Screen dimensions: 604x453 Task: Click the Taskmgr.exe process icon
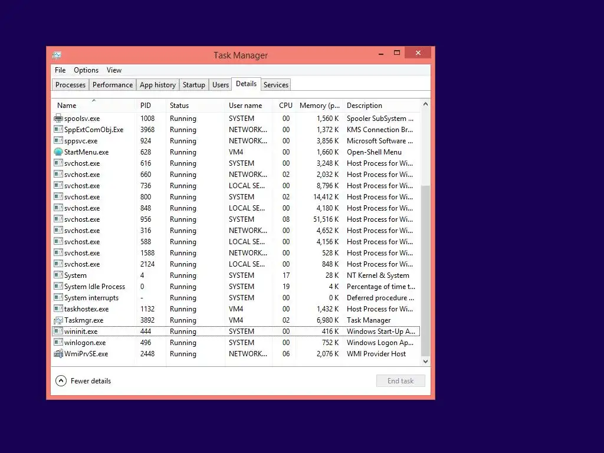pos(58,320)
